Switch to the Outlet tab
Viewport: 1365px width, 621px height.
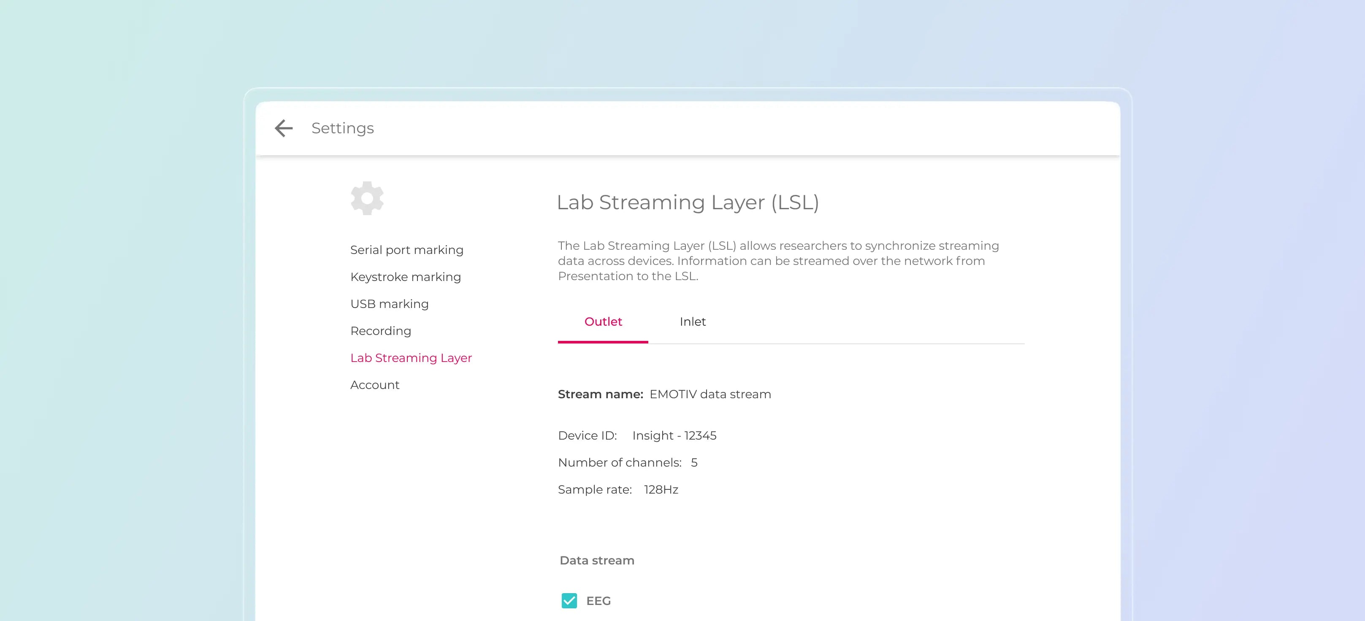pos(602,321)
